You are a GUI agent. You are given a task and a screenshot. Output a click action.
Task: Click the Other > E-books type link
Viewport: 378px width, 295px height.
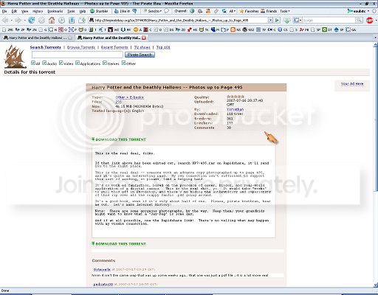[129, 97]
